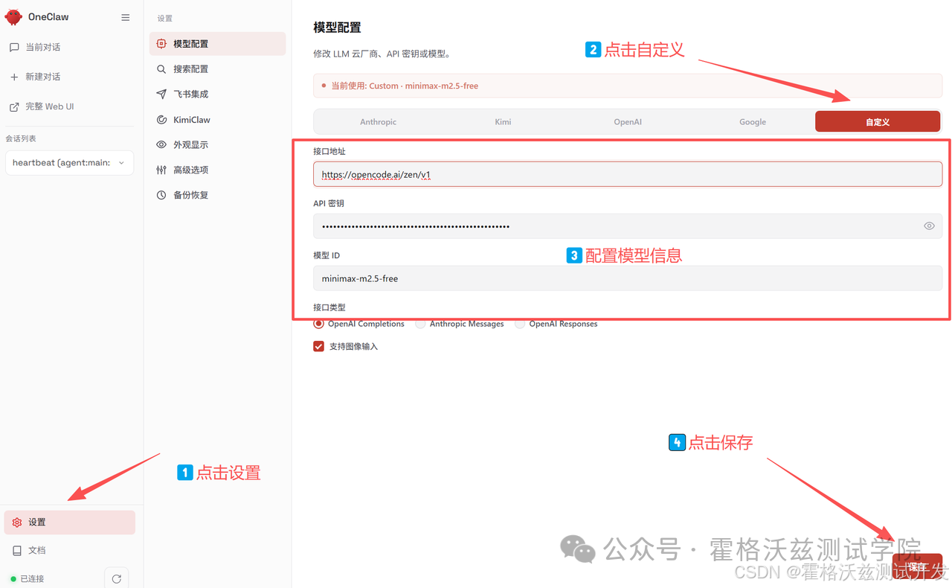Click the 外观显示 eye icon
This screenshot has height=588, width=952.
click(x=161, y=145)
